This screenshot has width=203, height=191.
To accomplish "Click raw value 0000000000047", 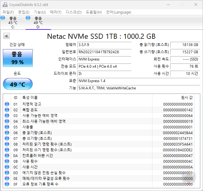I will (178, 156).
